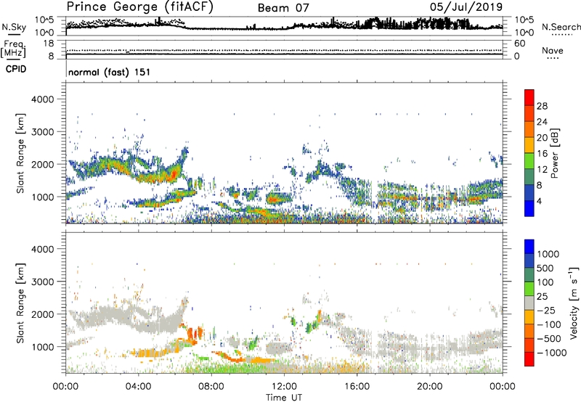Viewport: 581px width, 402px height.
Task: Click the '2000' tick of the power panel
Action: point(43,164)
